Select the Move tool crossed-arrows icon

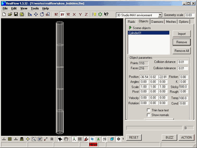click(36, 14)
